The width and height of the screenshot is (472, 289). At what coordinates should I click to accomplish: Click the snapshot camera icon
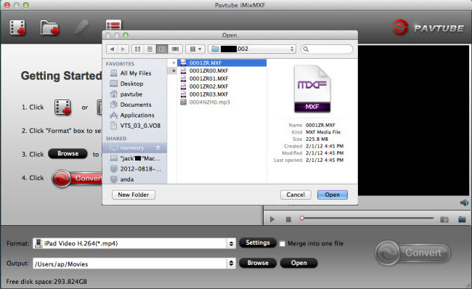click(444, 219)
